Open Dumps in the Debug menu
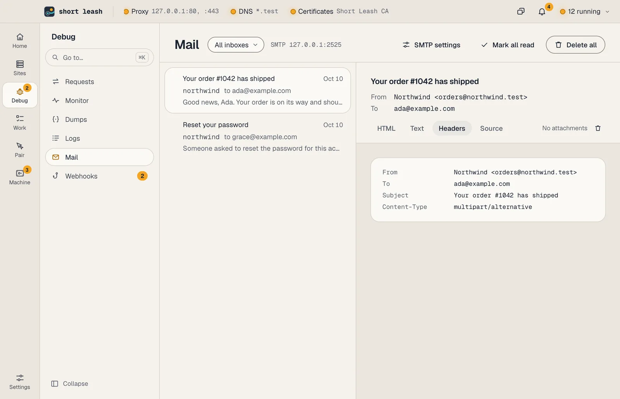 tap(100, 120)
